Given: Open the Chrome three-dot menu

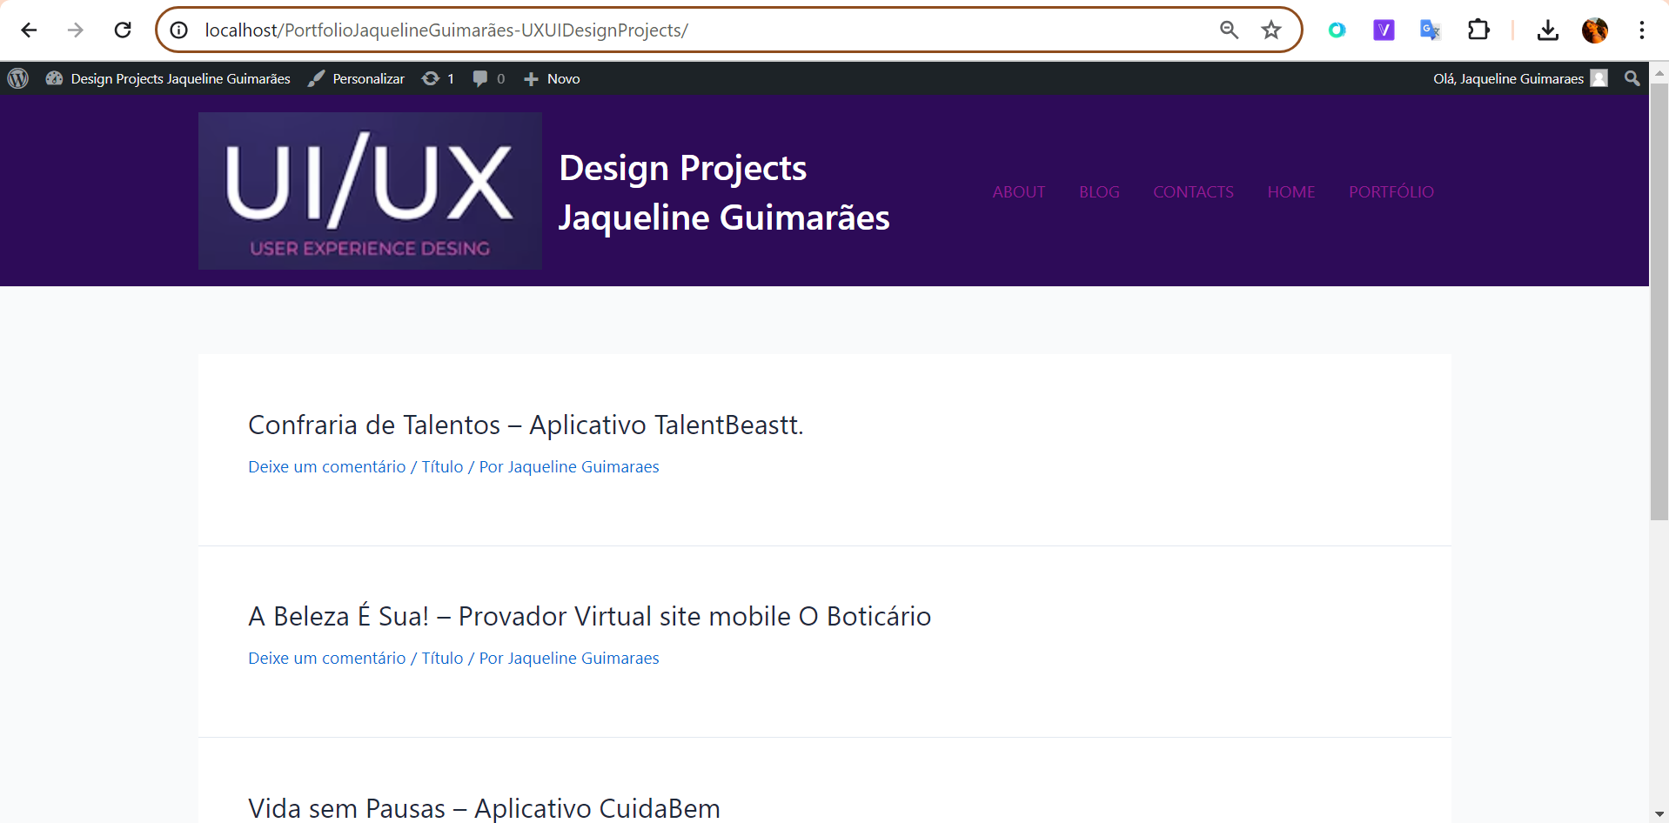Looking at the screenshot, I should (1642, 30).
